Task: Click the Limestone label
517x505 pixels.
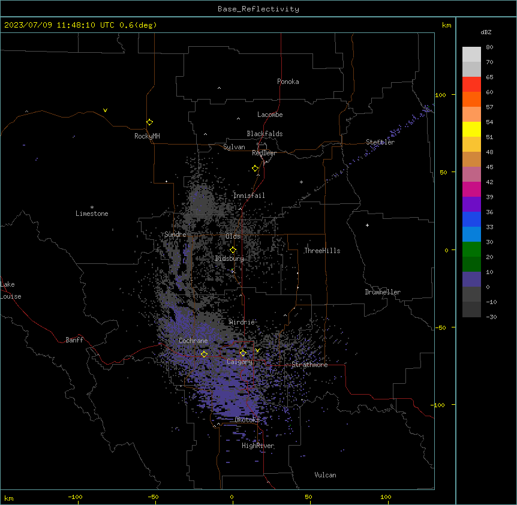Action: (92, 214)
